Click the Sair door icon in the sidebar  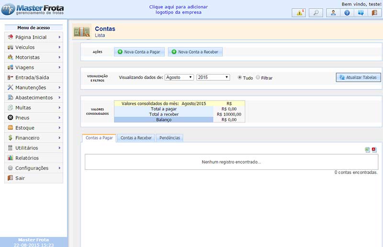tap(10, 178)
